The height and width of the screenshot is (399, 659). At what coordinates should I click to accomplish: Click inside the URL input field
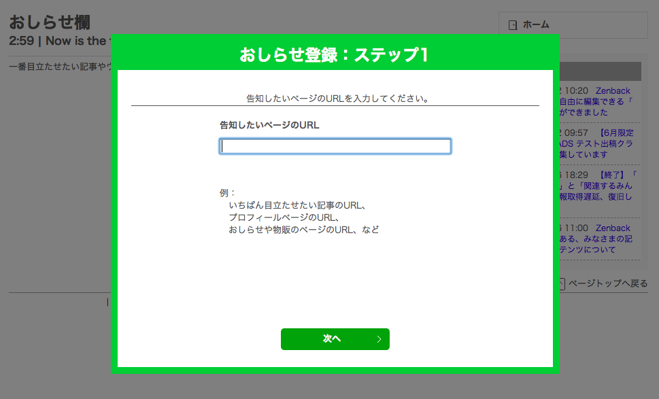335,145
